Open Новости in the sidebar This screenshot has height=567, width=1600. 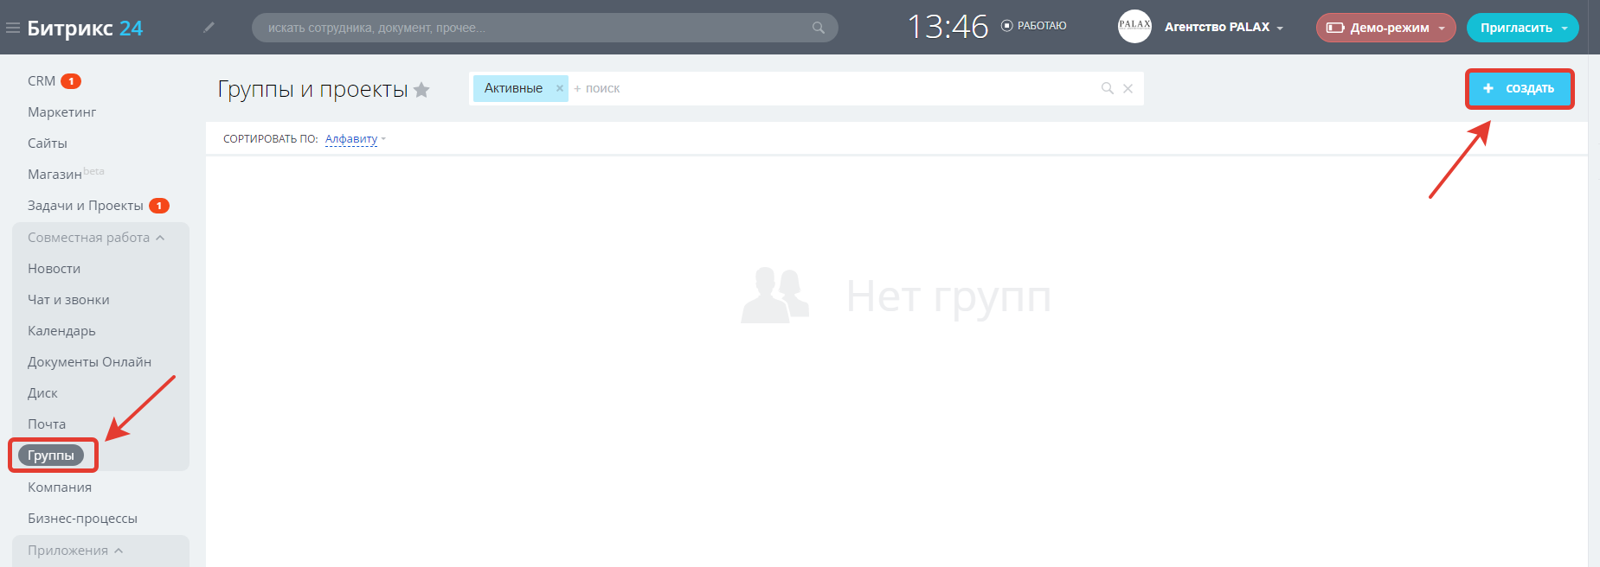click(x=54, y=269)
